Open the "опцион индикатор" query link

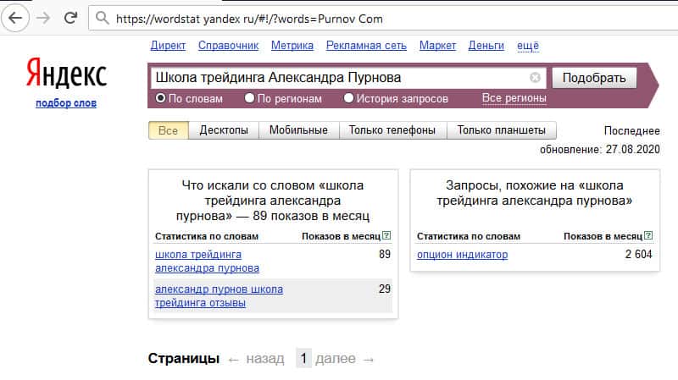(462, 255)
